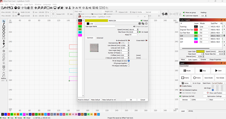Toggle the Bi-directional fill switch
This screenshot has width=226, height=119.
point(129,40)
